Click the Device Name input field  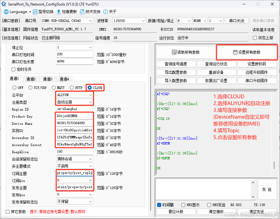tap(75, 123)
